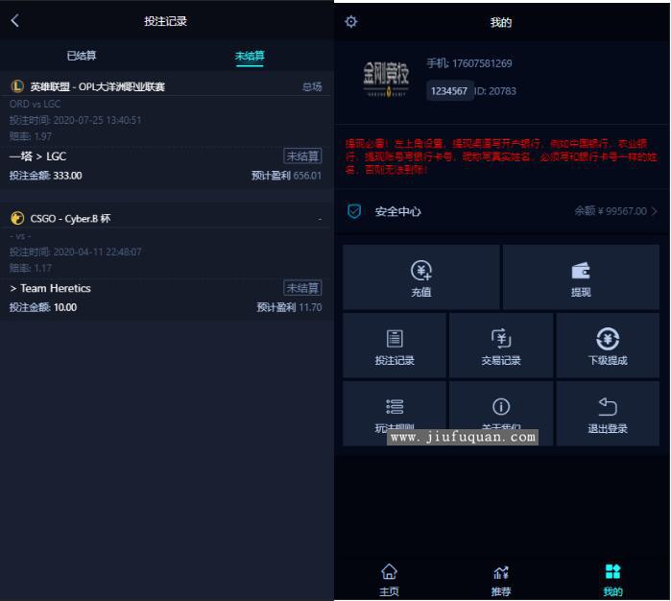
Task: Open 下级提成 commission icon
Action: 608,339
